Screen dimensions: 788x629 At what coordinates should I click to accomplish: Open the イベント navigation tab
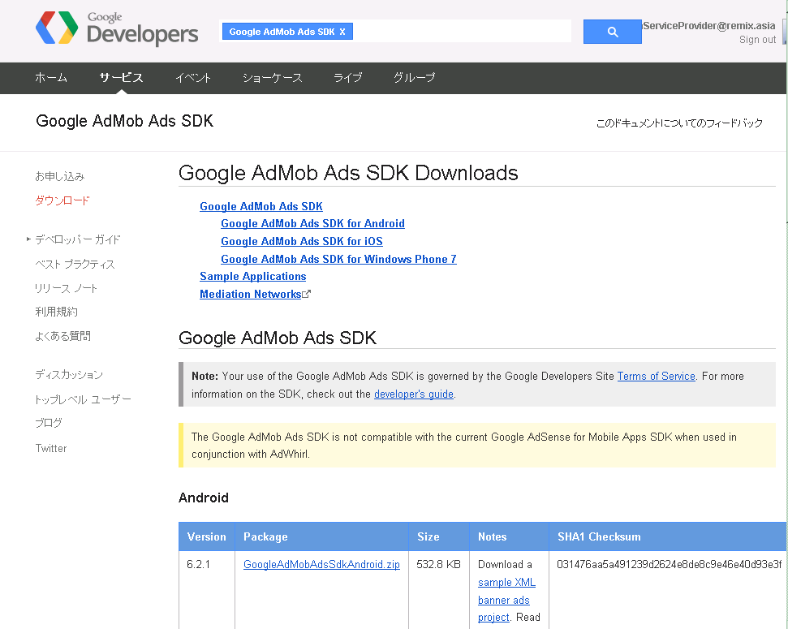[193, 77]
